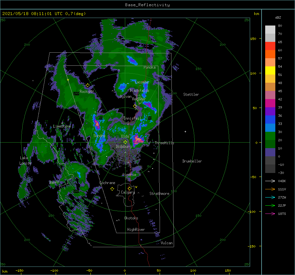295x275 pixels.
Task: Pick the light blue 30-33 dBZ legend swatch
Action: coord(270,128)
